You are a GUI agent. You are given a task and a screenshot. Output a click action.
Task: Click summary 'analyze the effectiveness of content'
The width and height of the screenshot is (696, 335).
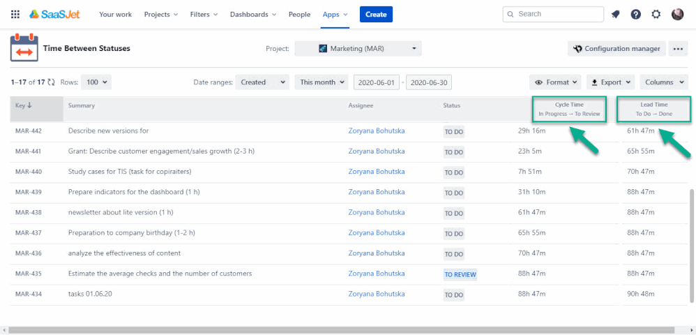click(x=124, y=253)
